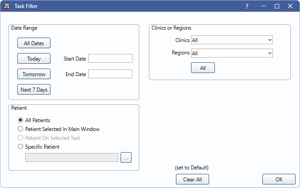Close the Task Filter dialog
Viewport: 300px width, 188px height.
coord(290,6)
